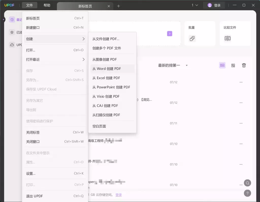Click the user avatar icon

pyautogui.click(x=209, y=5)
